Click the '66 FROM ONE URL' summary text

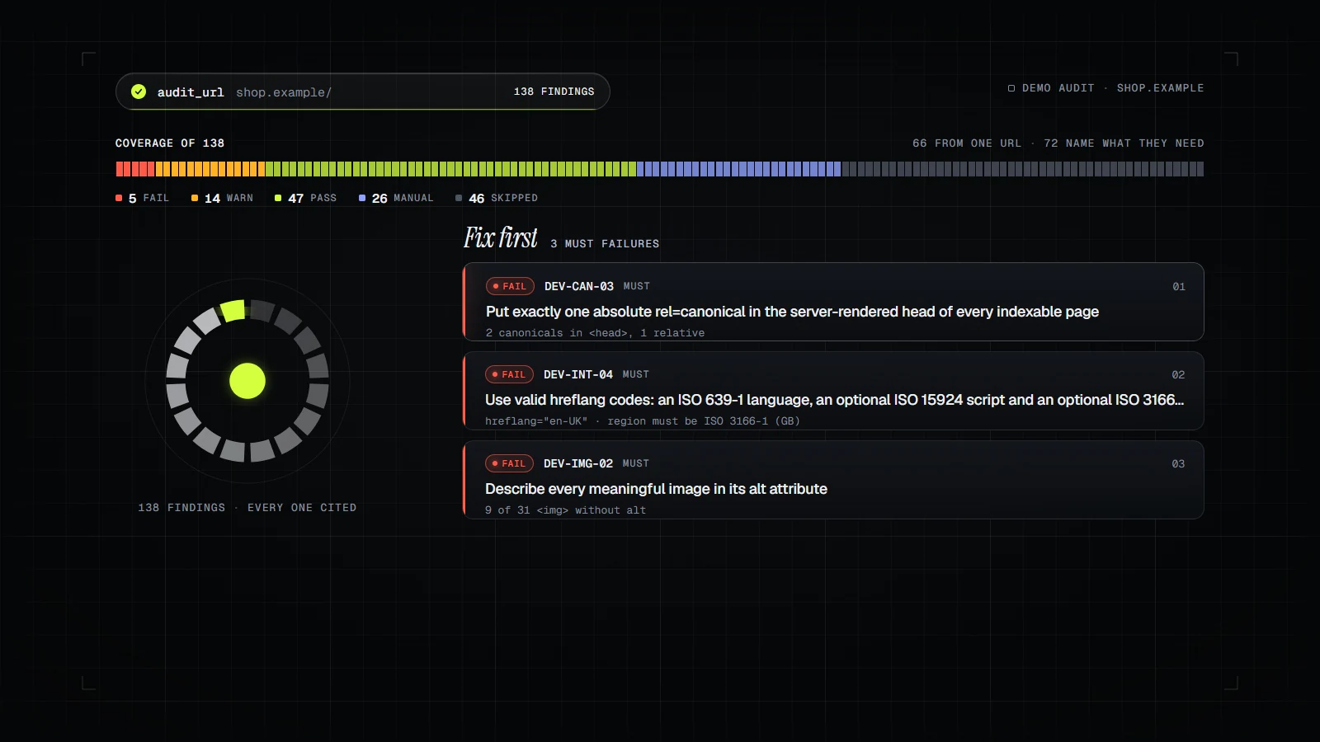click(x=967, y=143)
